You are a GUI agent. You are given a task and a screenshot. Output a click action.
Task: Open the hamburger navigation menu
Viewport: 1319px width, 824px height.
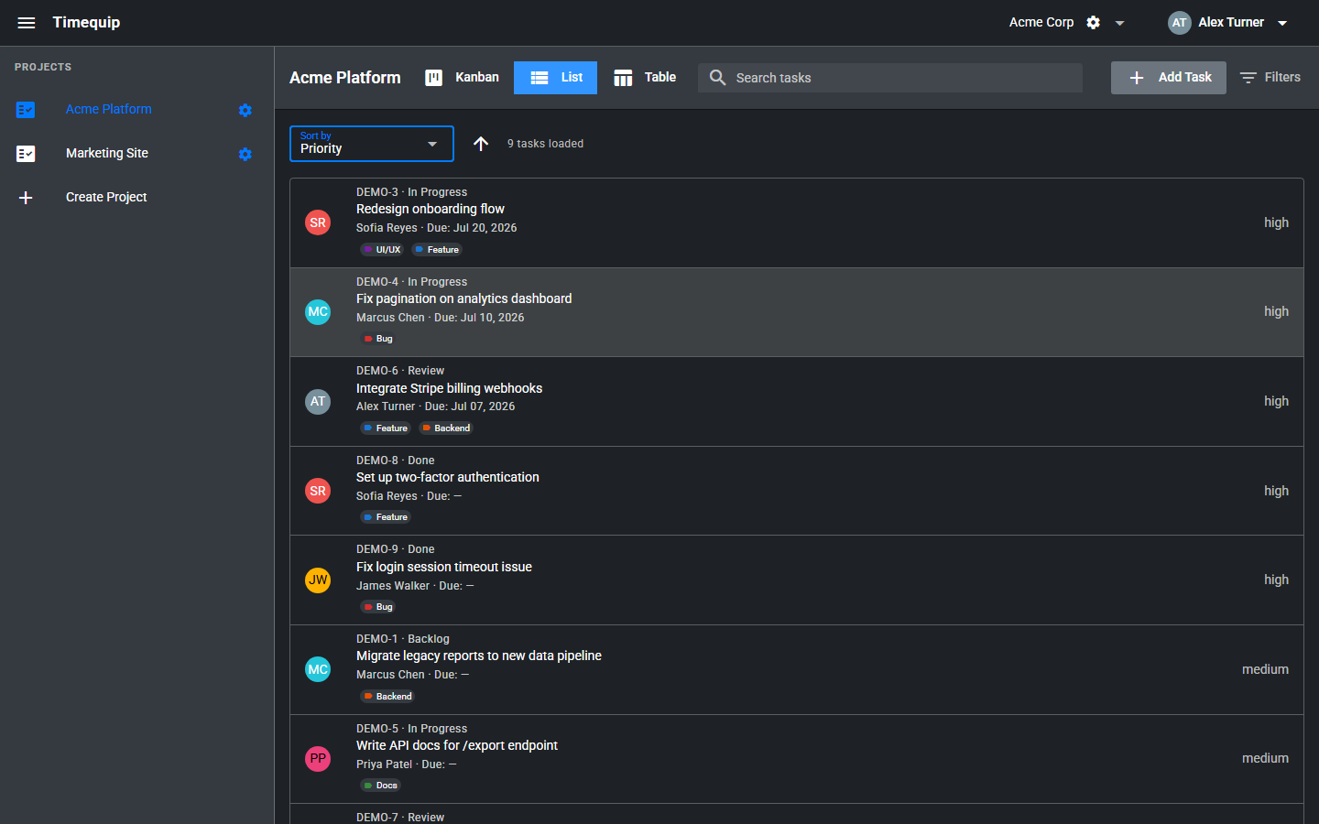27,23
